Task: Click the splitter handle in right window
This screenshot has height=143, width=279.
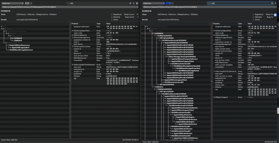Action: point(212,81)
